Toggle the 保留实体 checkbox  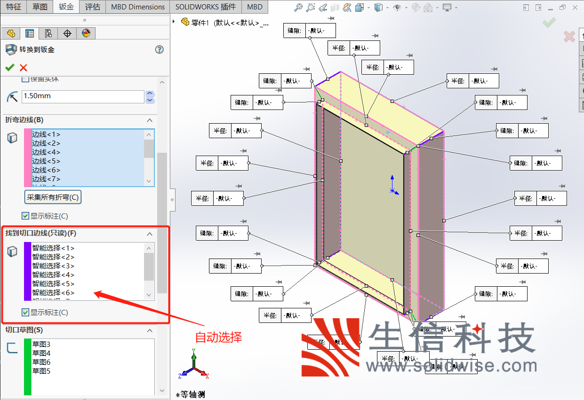click(x=25, y=79)
